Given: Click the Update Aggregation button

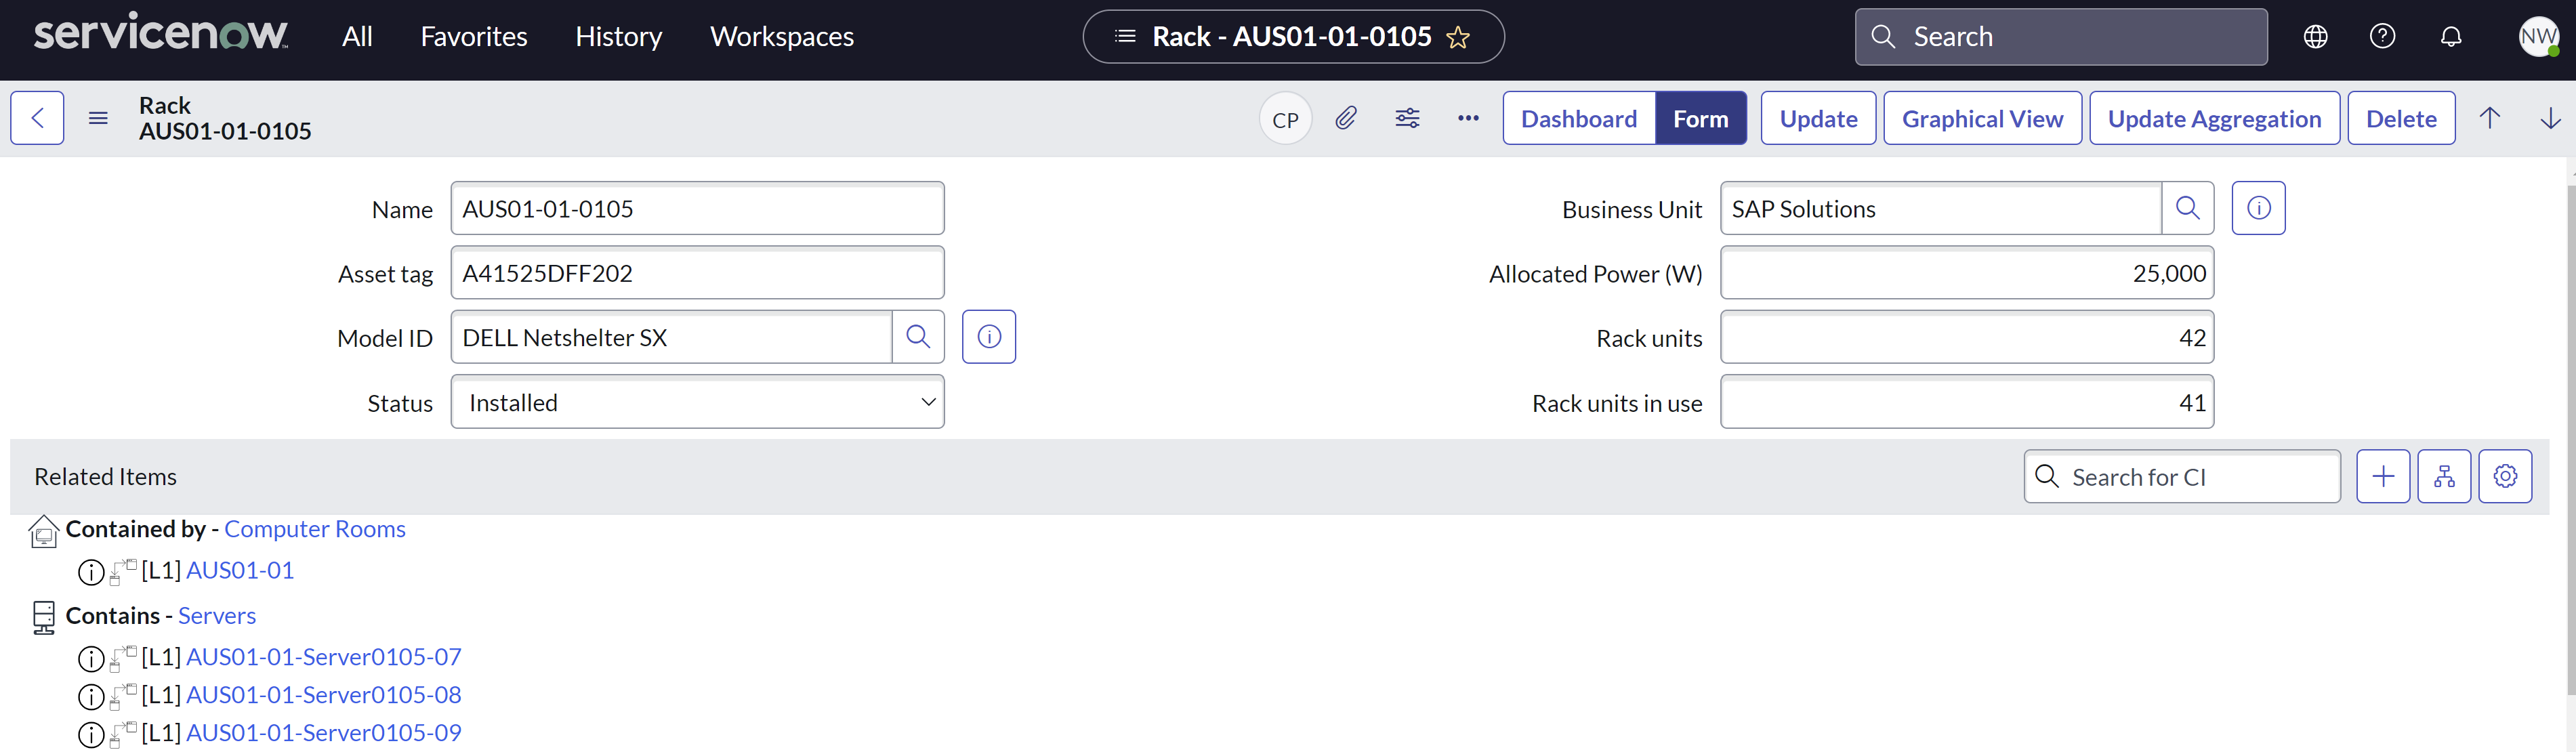Looking at the screenshot, I should 2214,118.
